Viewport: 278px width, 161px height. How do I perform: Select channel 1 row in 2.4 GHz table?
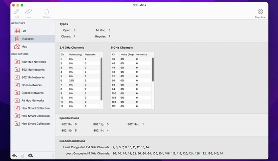click(x=80, y=59)
